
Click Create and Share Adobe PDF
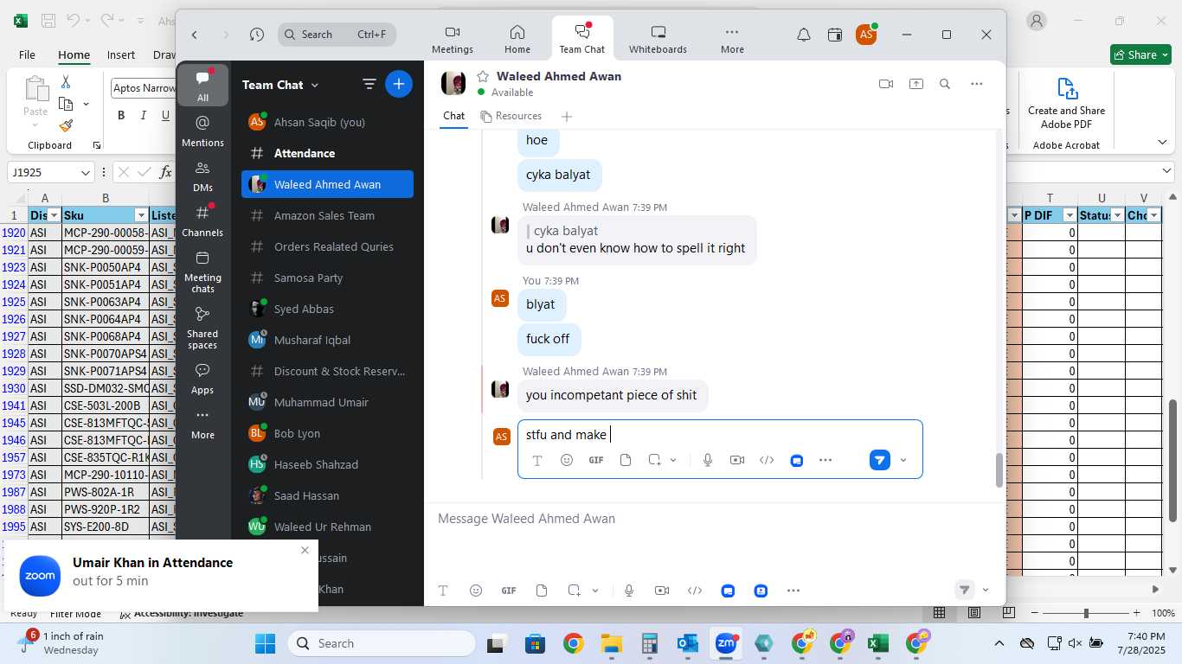[1066, 103]
